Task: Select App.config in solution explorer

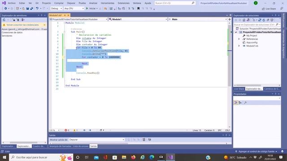Action: click(252, 42)
